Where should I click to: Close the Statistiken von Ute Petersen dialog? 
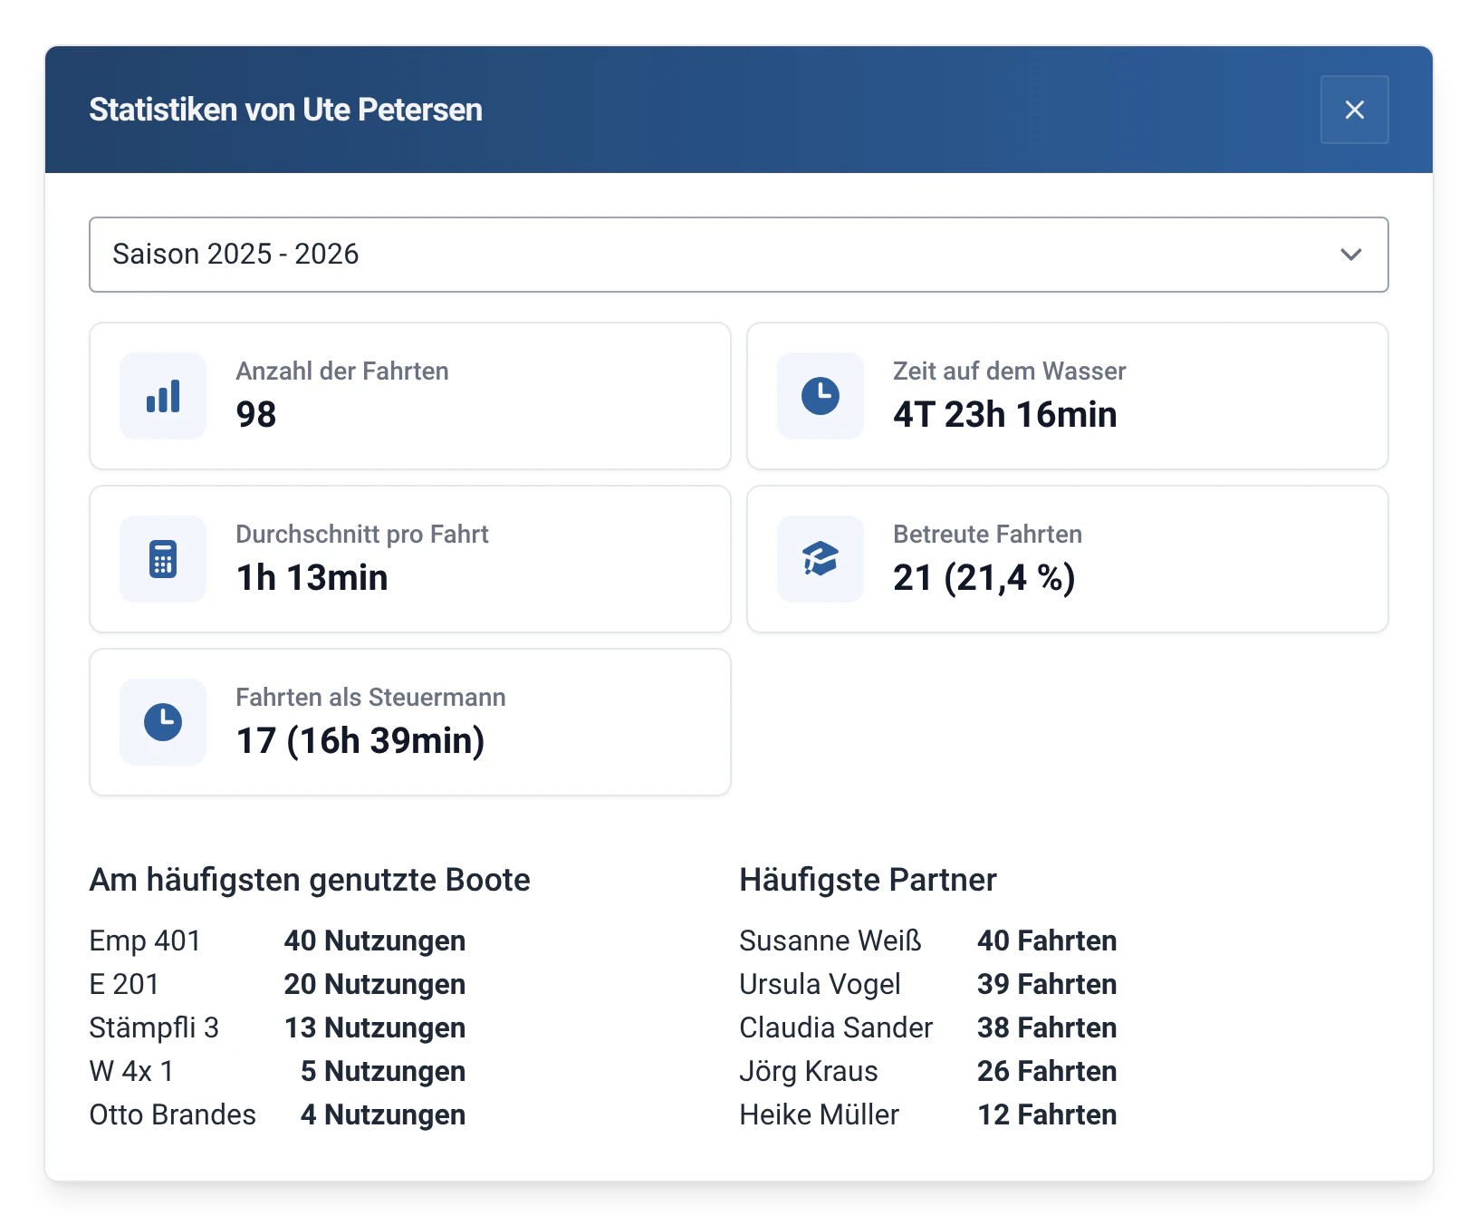(1354, 110)
